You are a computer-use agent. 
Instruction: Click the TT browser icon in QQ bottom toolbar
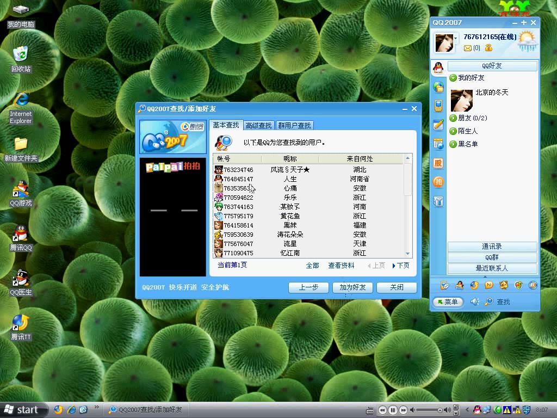pos(474,285)
